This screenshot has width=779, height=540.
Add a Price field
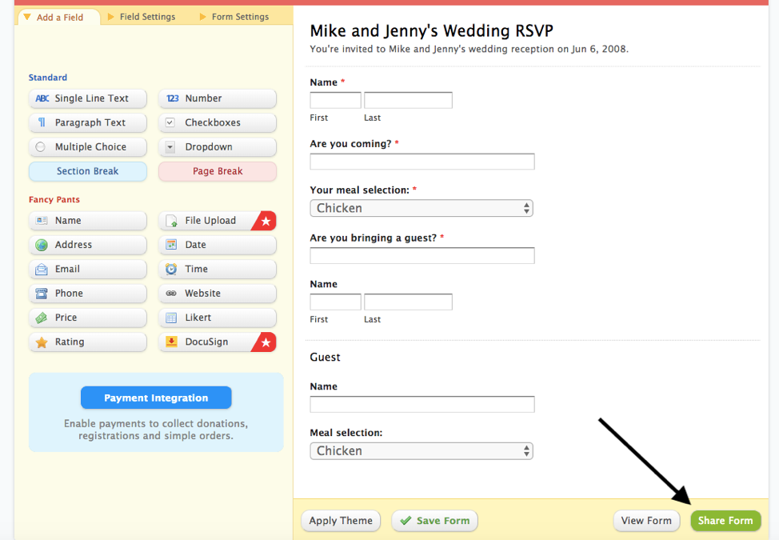pos(87,318)
